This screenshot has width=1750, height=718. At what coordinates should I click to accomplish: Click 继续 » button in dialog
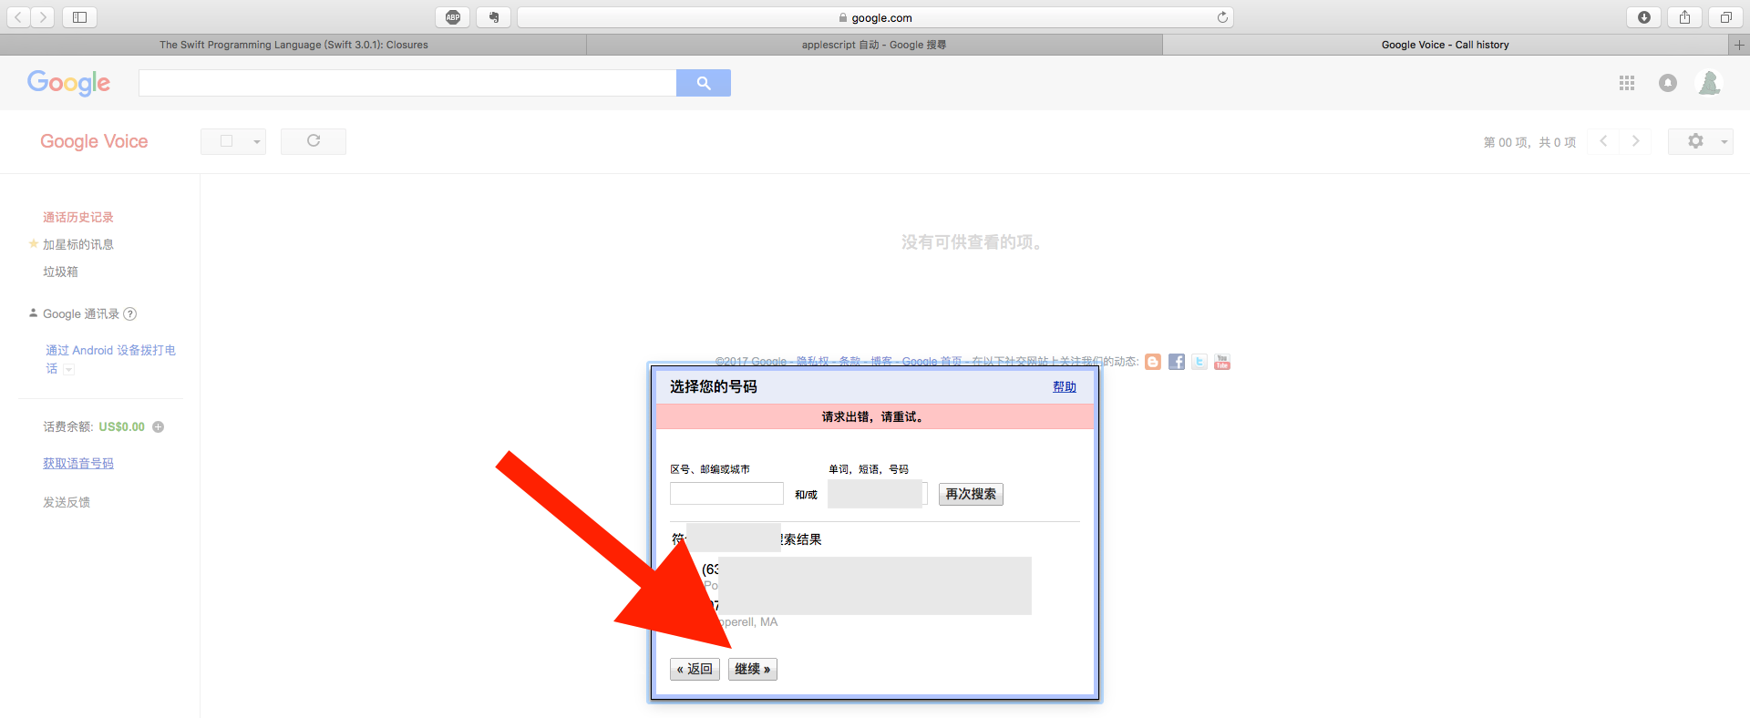(x=753, y=669)
